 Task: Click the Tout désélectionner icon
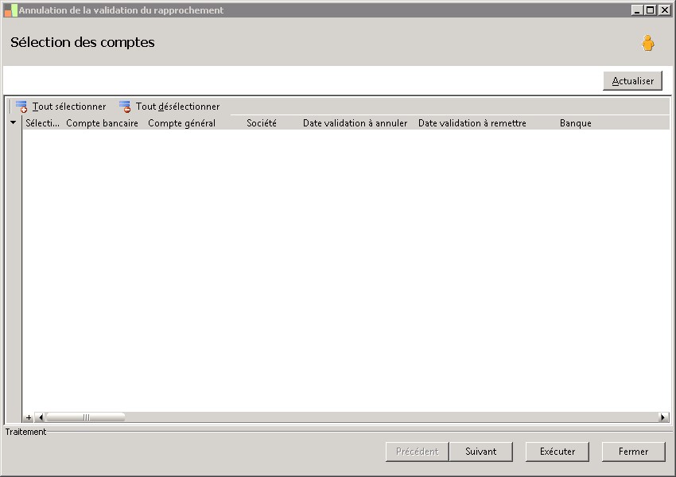tap(125, 107)
